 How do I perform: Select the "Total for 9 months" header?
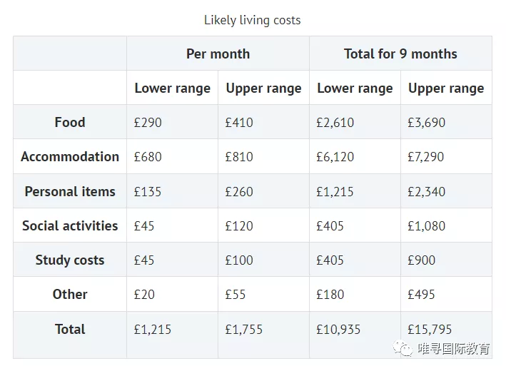click(400, 54)
